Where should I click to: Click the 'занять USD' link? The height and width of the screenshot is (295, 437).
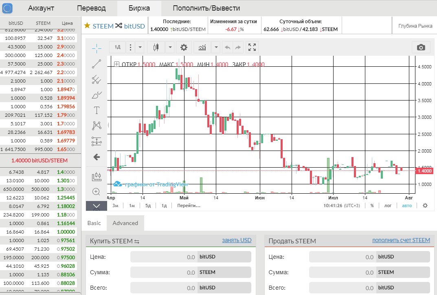click(237, 240)
